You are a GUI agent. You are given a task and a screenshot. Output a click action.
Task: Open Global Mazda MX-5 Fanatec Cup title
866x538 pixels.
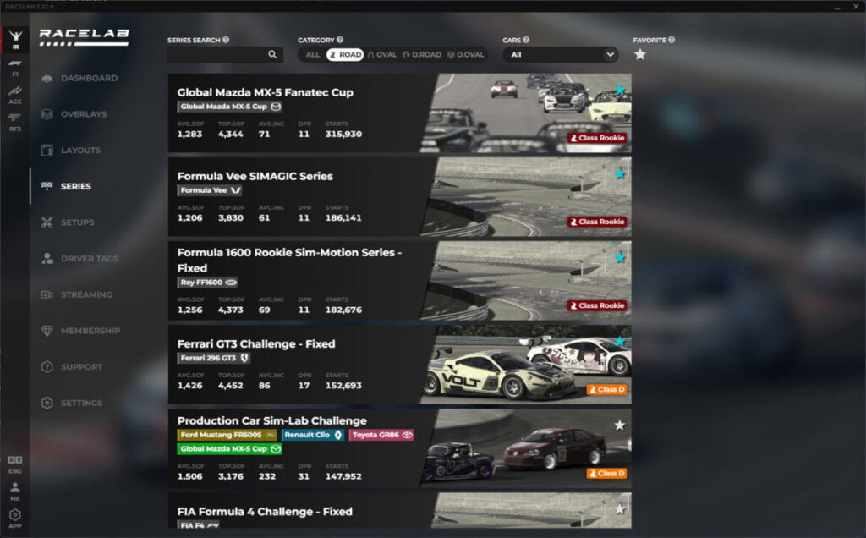pos(265,92)
